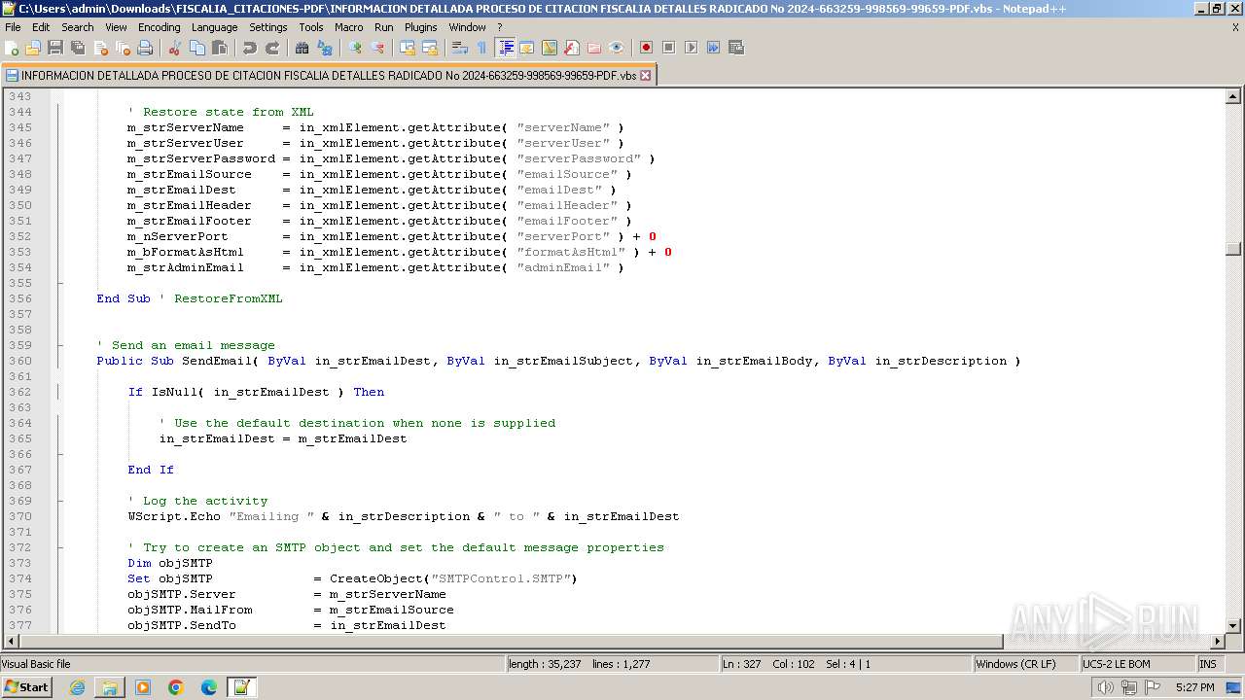The image size is (1245, 700).
Task: Select the INFORMACION DETALLADA .vbs document tab
Action: [329, 75]
